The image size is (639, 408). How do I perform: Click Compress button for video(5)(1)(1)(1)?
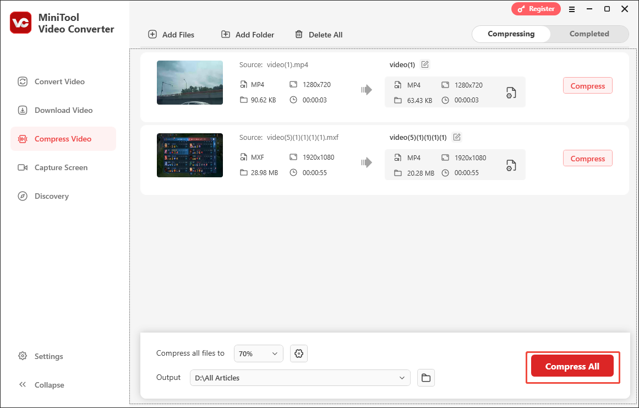point(588,158)
